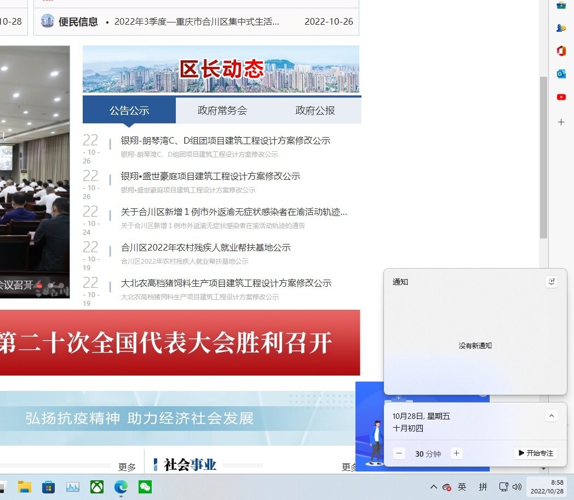Open the Xbox app from the taskbar
574x500 pixels.
(x=96, y=487)
